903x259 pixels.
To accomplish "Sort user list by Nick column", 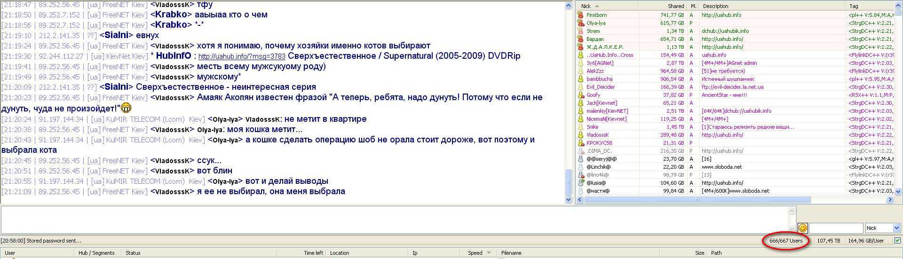I will click(x=607, y=6).
